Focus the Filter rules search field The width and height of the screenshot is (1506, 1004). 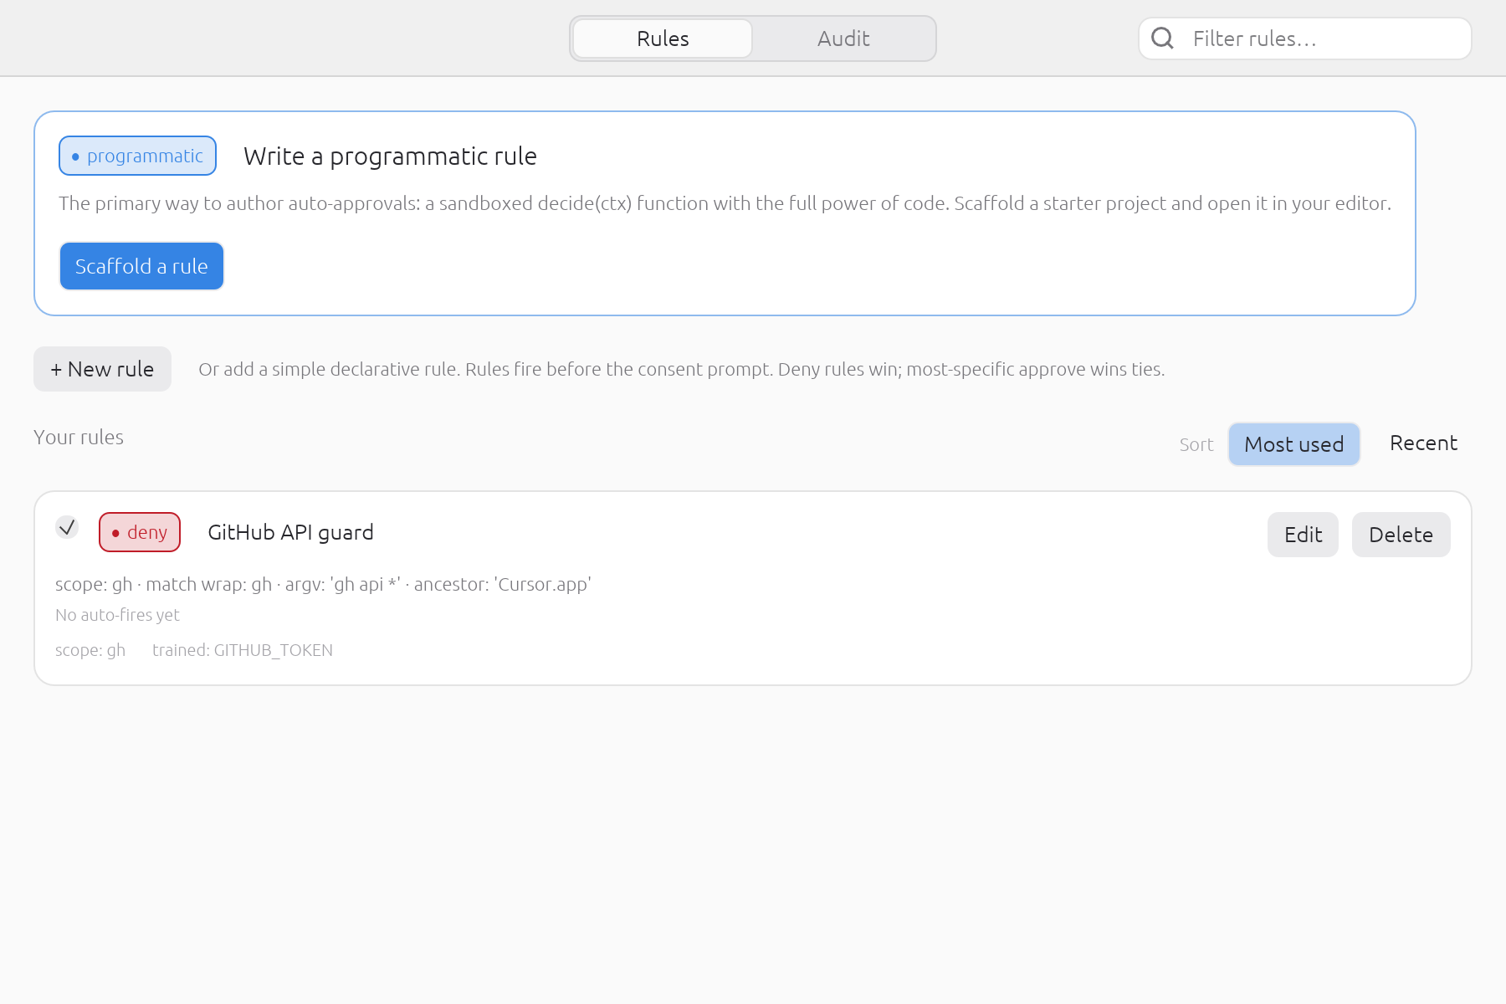(1305, 38)
